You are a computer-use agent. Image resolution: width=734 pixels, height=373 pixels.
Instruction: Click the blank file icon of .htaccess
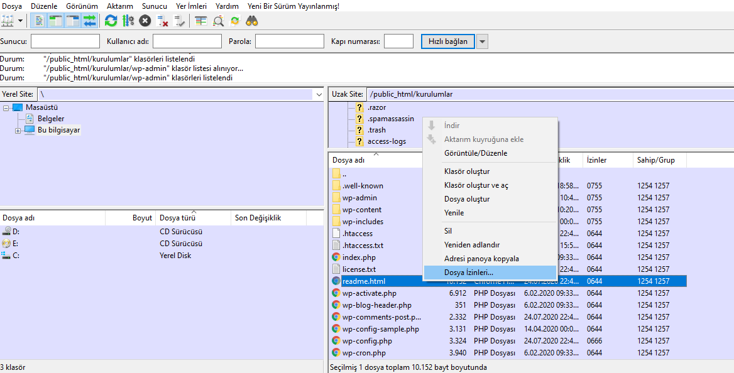click(x=336, y=233)
